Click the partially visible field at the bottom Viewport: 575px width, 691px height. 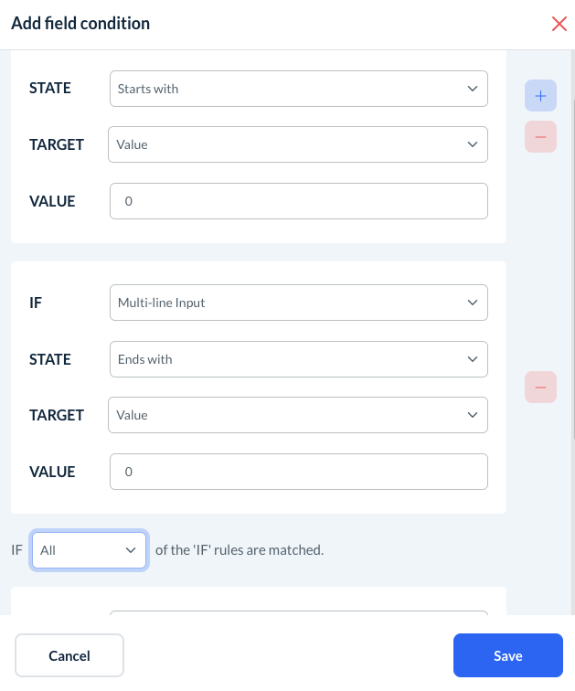(x=298, y=618)
